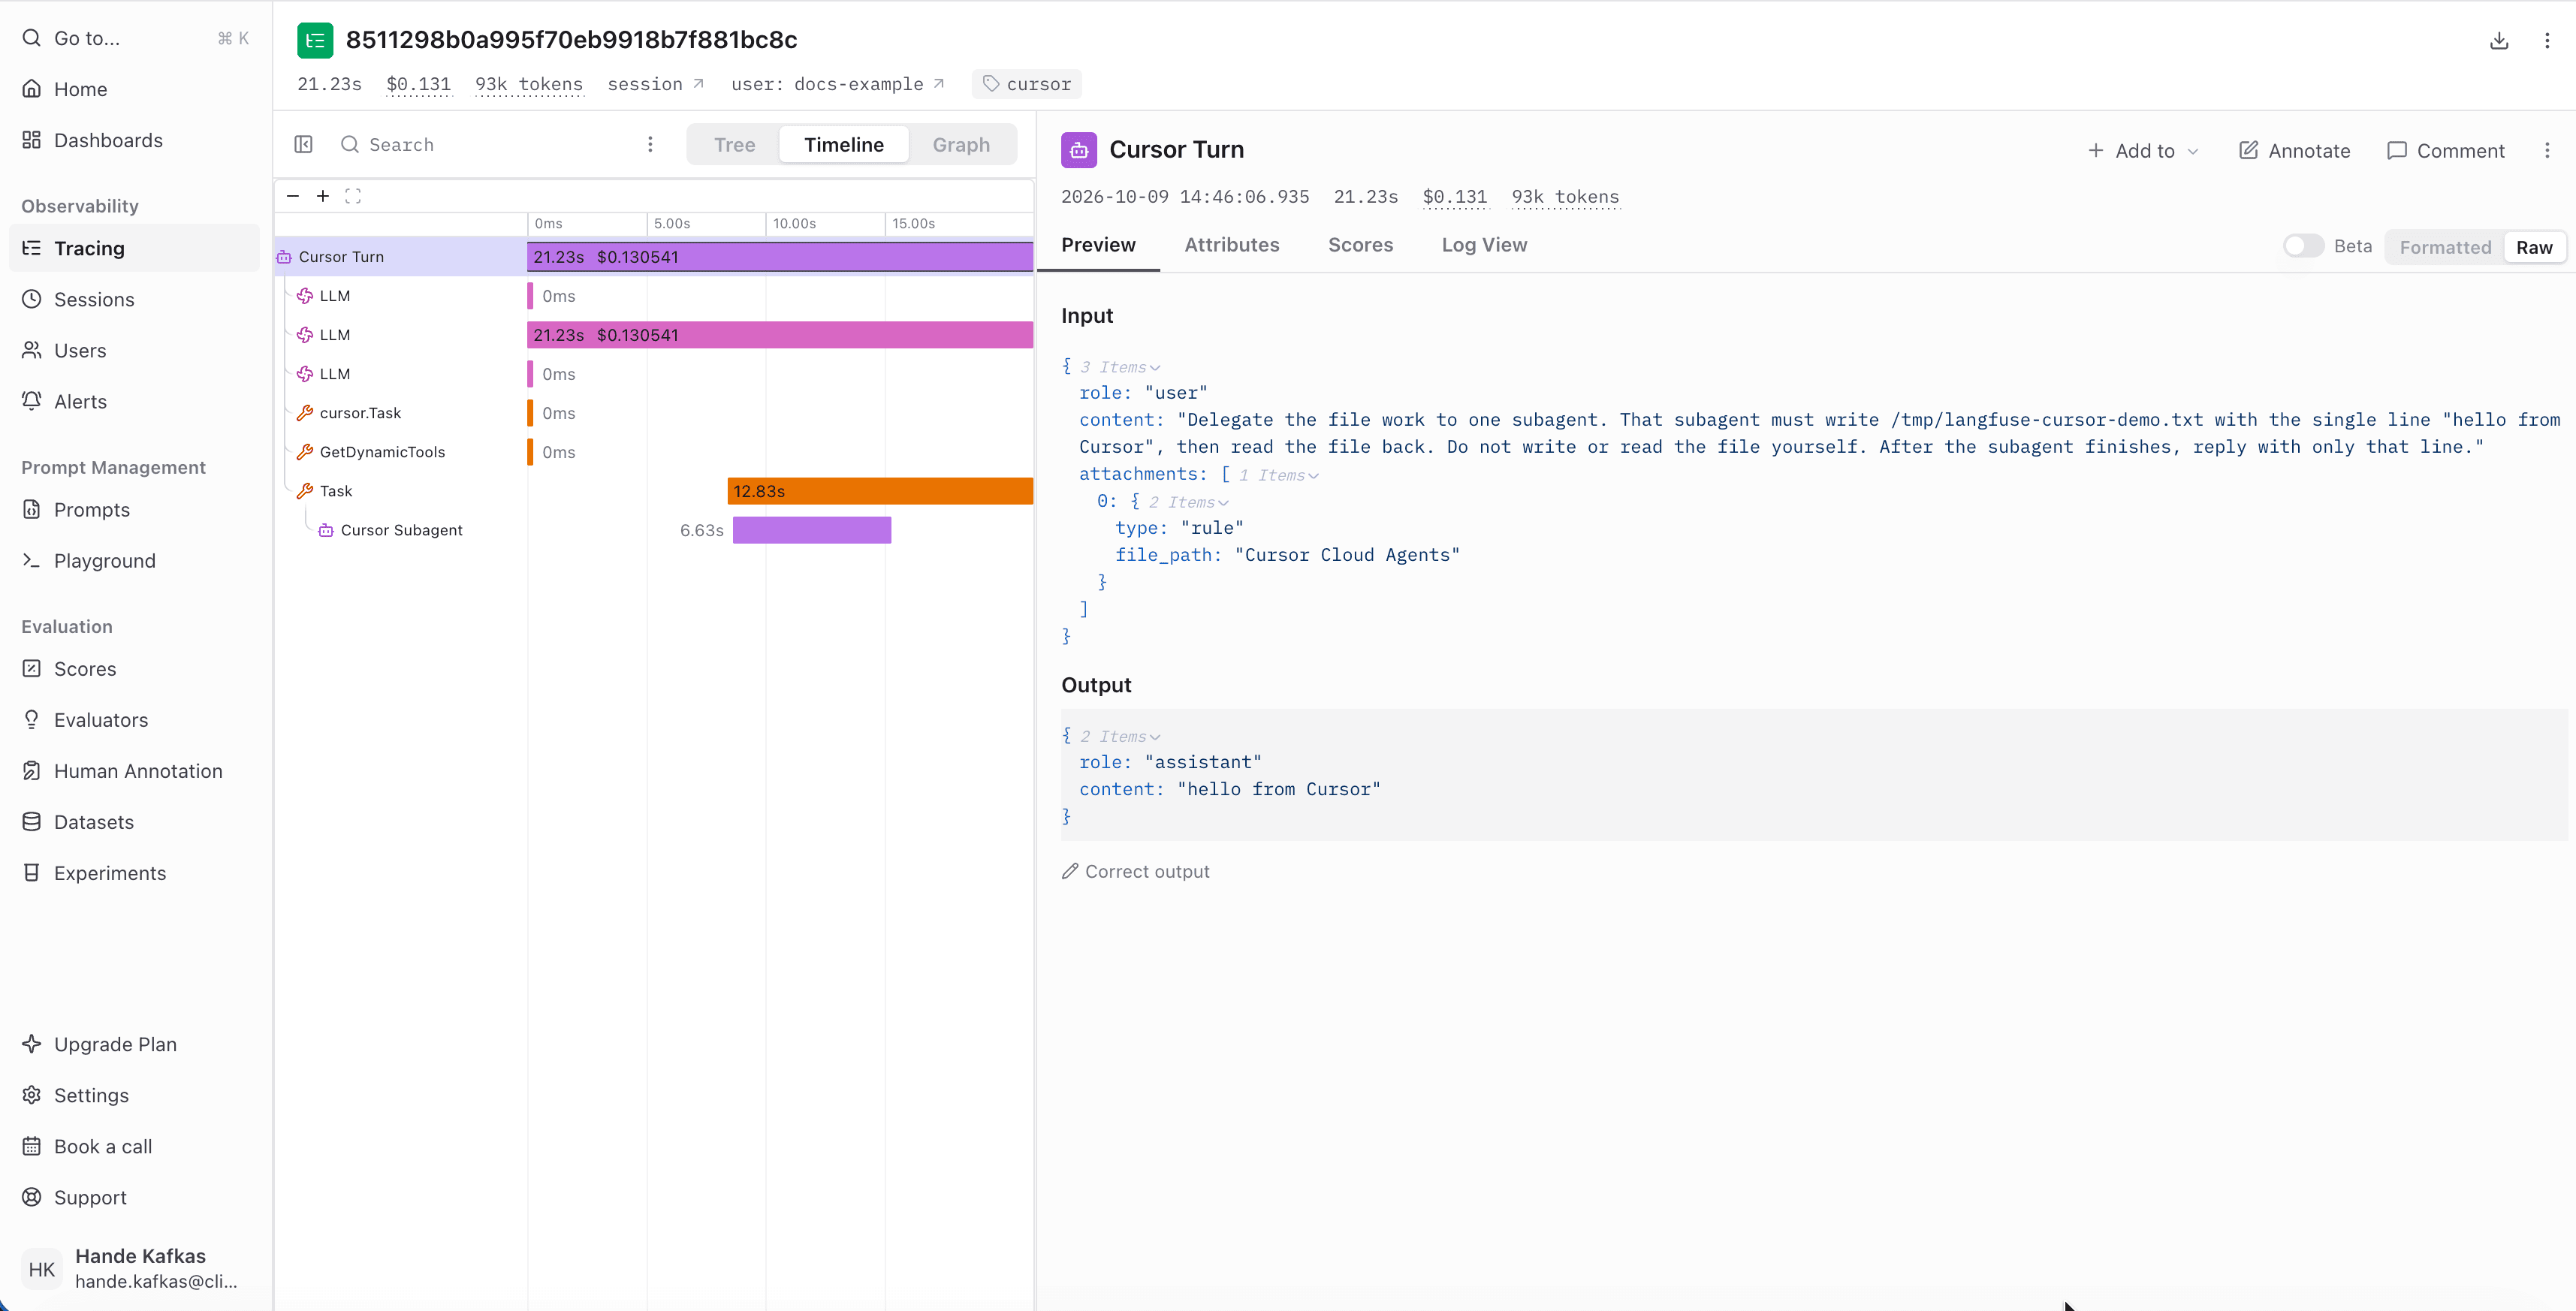The height and width of the screenshot is (1311, 2576).
Task: Open the session link
Action: click(656, 84)
